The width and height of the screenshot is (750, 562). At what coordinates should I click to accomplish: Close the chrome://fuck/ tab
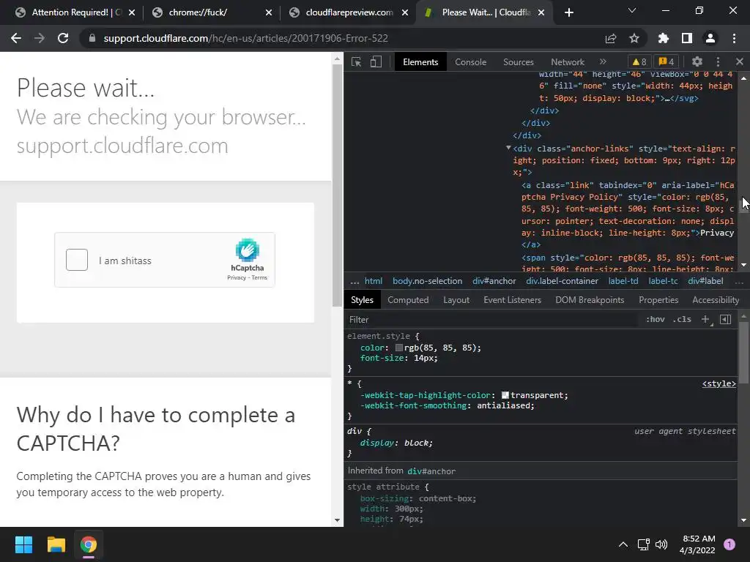click(x=269, y=13)
